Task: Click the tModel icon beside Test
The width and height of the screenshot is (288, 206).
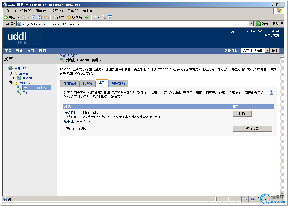Action: point(19,92)
